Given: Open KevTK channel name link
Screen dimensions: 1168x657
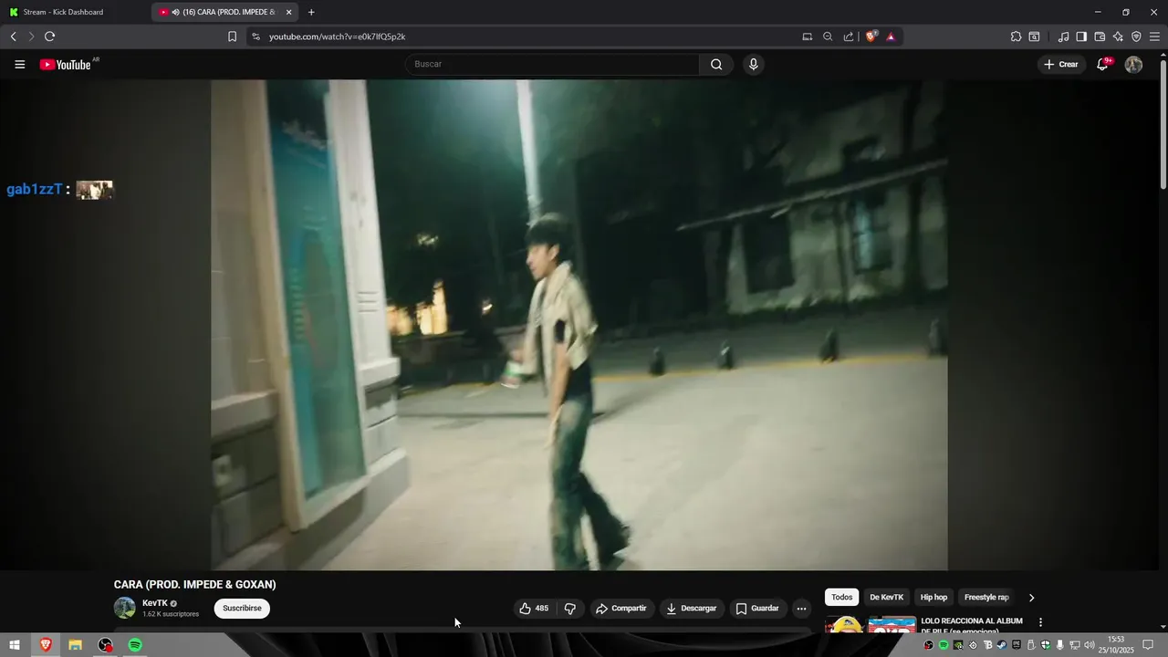Looking at the screenshot, I should 155,603.
